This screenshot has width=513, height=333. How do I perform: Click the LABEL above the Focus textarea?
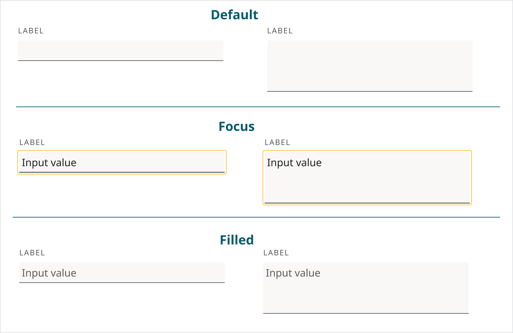(x=278, y=142)
